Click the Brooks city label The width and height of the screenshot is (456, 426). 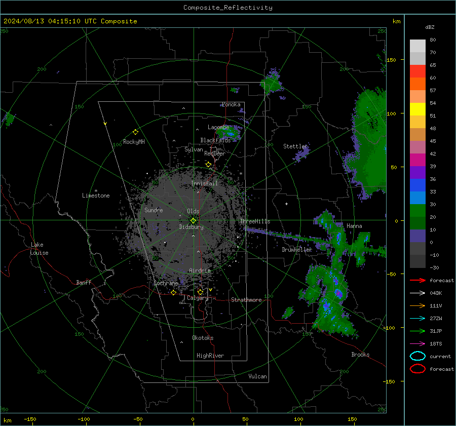[x=360, y=355]
